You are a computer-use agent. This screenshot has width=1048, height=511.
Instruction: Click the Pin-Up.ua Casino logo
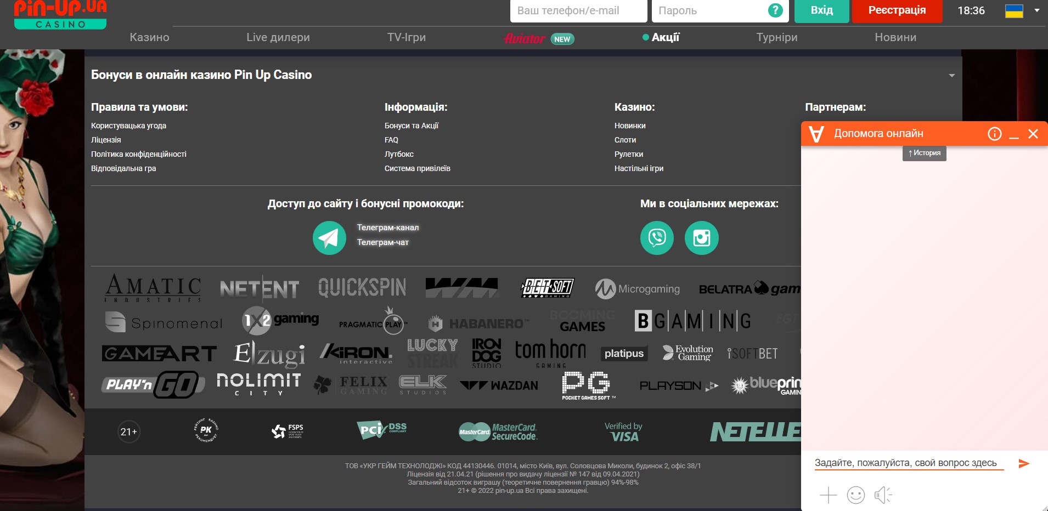[x=60, y=14]
